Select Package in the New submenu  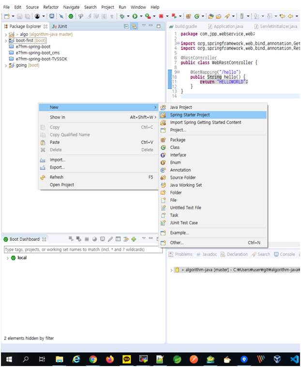click(213, 140)
